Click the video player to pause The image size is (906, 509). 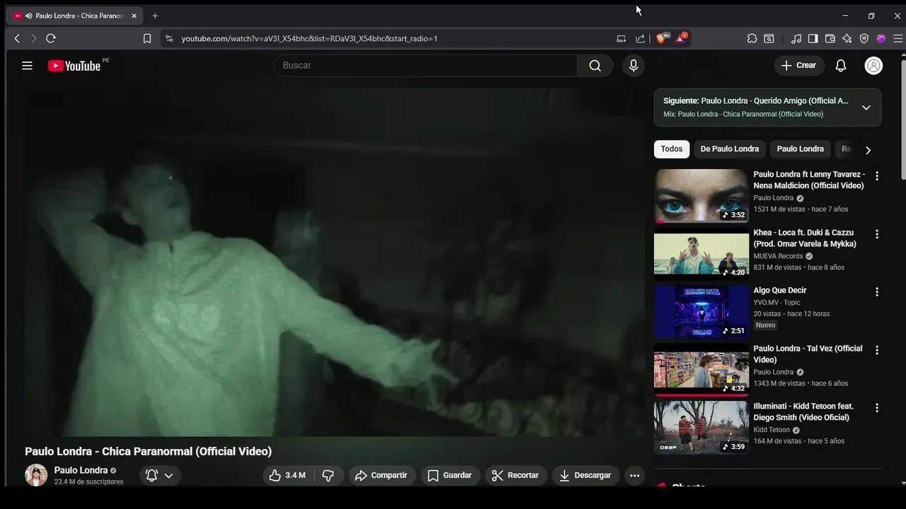point(334,262)
